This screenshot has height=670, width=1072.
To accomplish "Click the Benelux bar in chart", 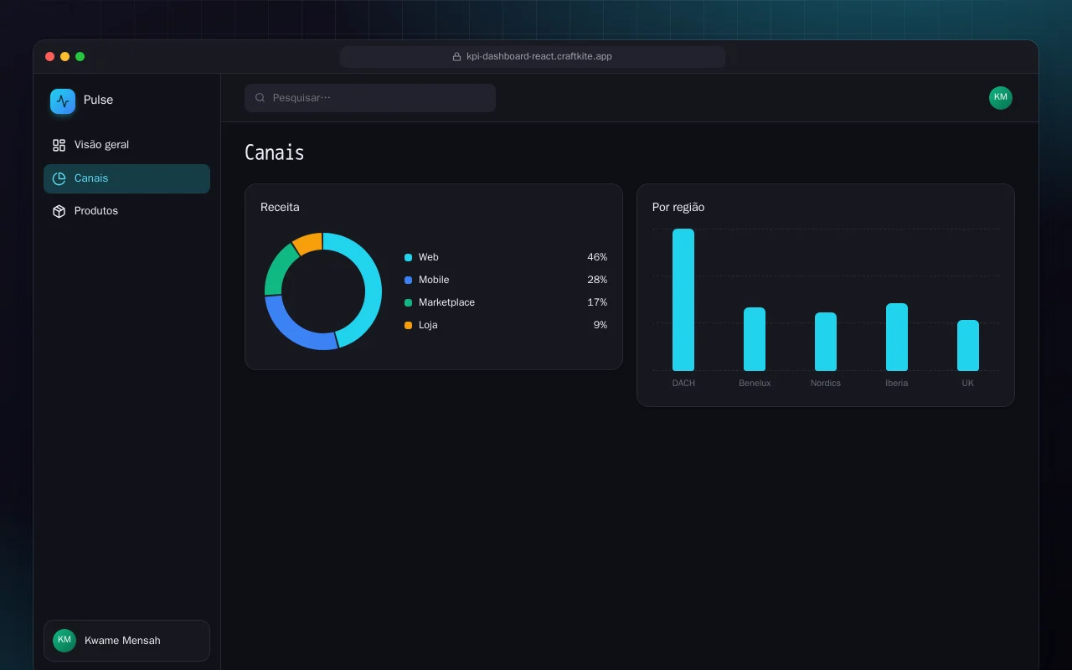I will [x=755, y=339].
